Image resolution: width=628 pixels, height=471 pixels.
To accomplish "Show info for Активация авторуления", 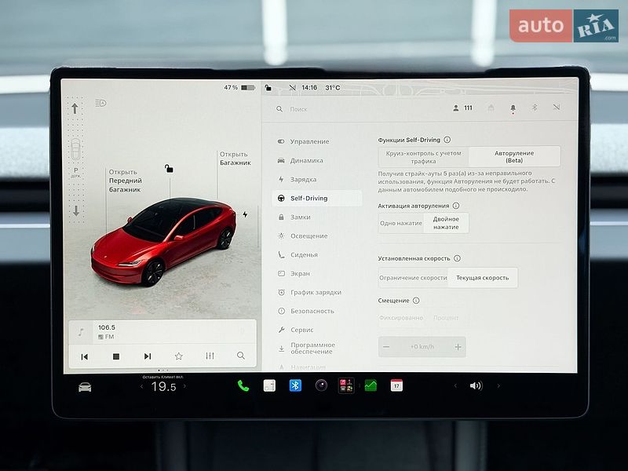I will 456,206.
